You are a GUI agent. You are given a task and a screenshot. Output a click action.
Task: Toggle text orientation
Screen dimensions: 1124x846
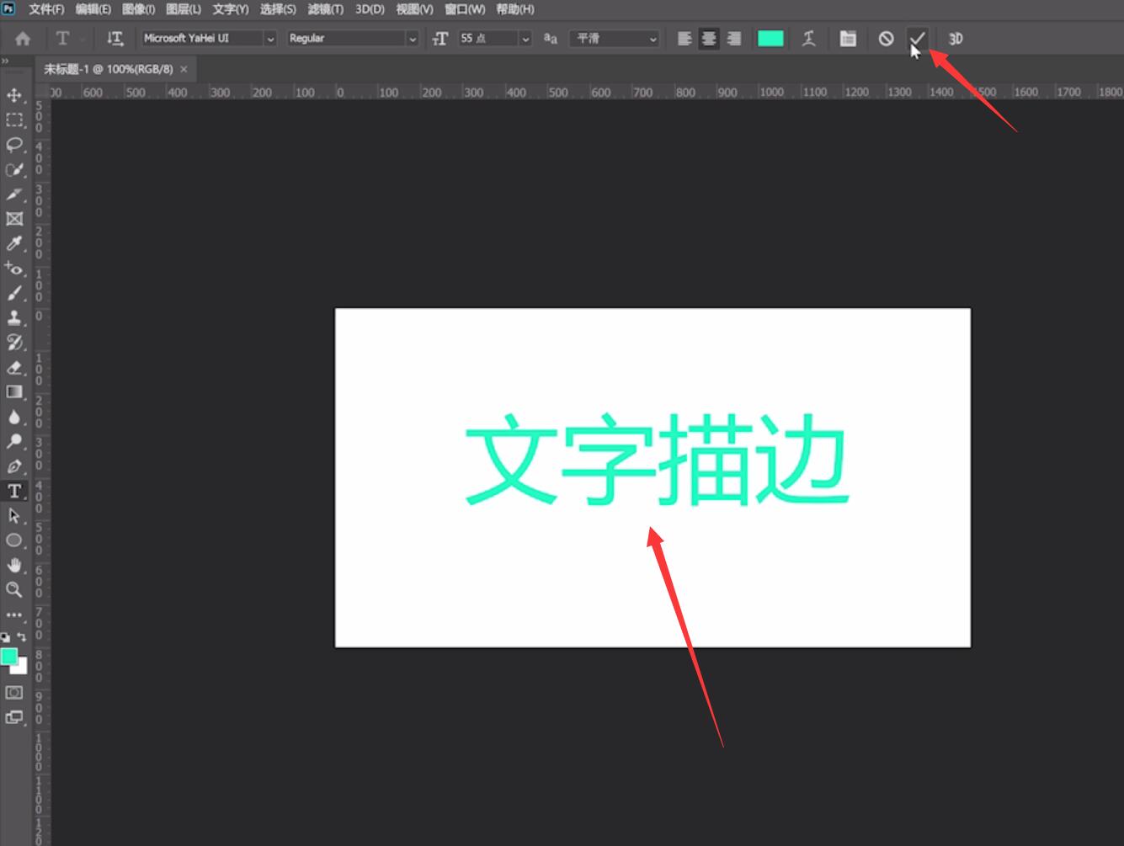point(115,39)
